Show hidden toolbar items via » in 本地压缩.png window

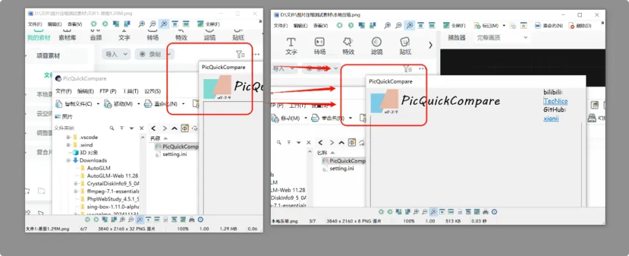[602, 23]
